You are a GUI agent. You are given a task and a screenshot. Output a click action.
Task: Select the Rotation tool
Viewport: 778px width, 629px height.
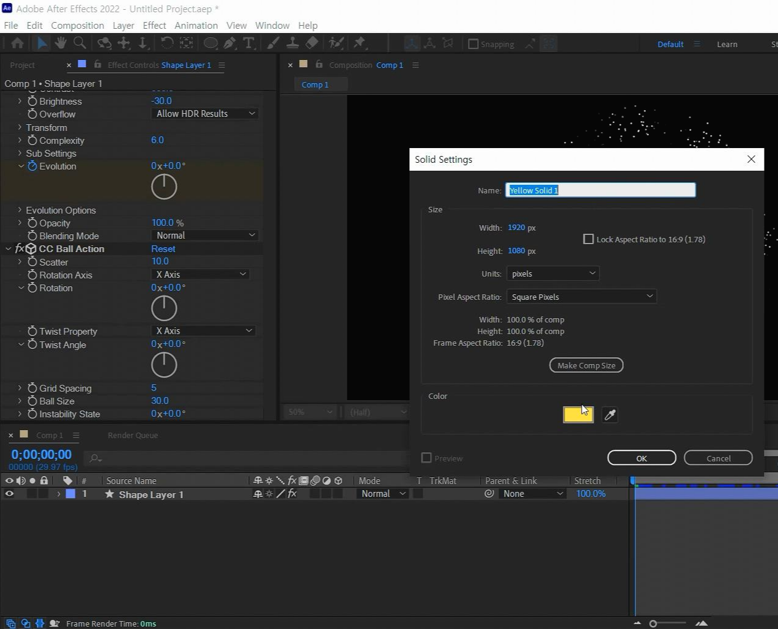166,43
